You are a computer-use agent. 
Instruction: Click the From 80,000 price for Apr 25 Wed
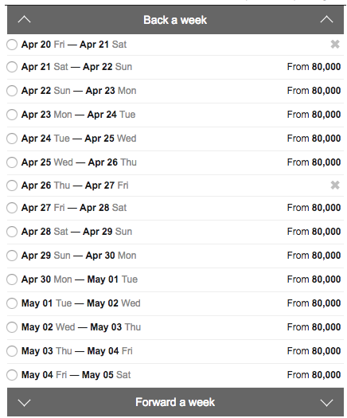314,162
